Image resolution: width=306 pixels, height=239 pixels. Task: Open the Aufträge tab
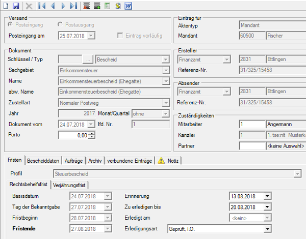point(74,161)
